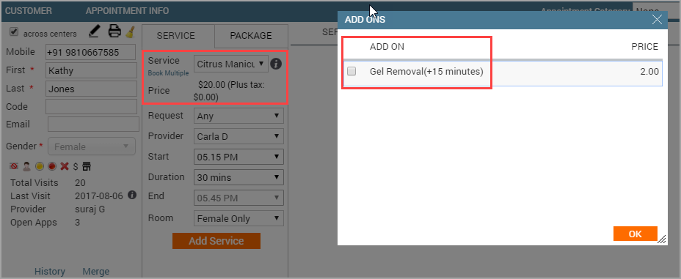Click the printer icon in customer panel
681x279 pixels.
(x=114, y=31)
